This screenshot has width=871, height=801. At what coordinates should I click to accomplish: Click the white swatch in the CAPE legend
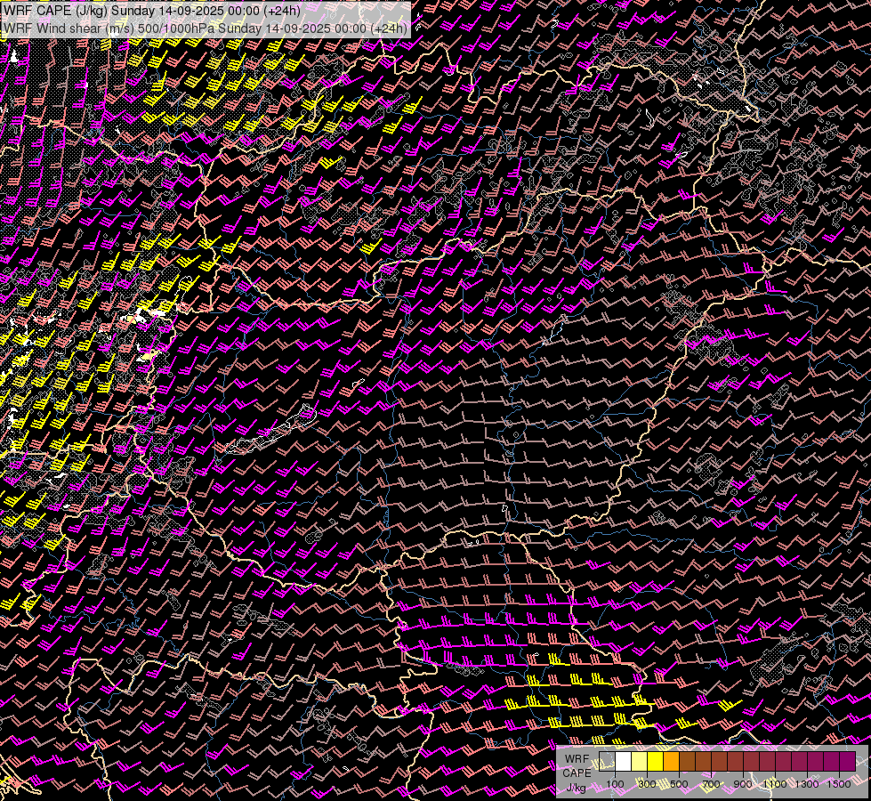(x=623, y=762)
